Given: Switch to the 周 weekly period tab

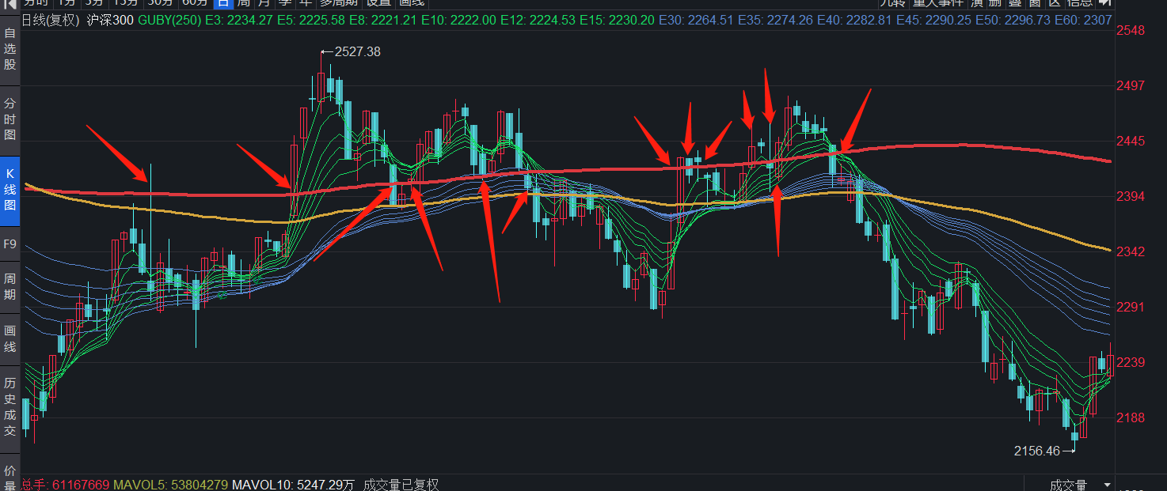Looking at the screenshot, I should (x=244, y=3).
